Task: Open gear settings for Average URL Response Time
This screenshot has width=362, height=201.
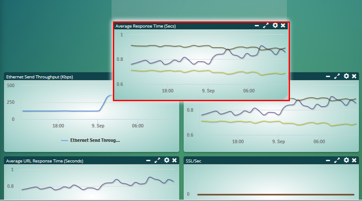Action: (167, 160)
